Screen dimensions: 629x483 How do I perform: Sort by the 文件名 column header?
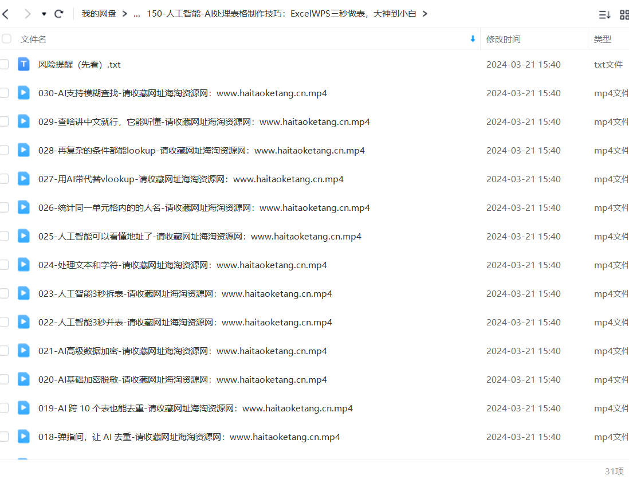pos(33,40)
